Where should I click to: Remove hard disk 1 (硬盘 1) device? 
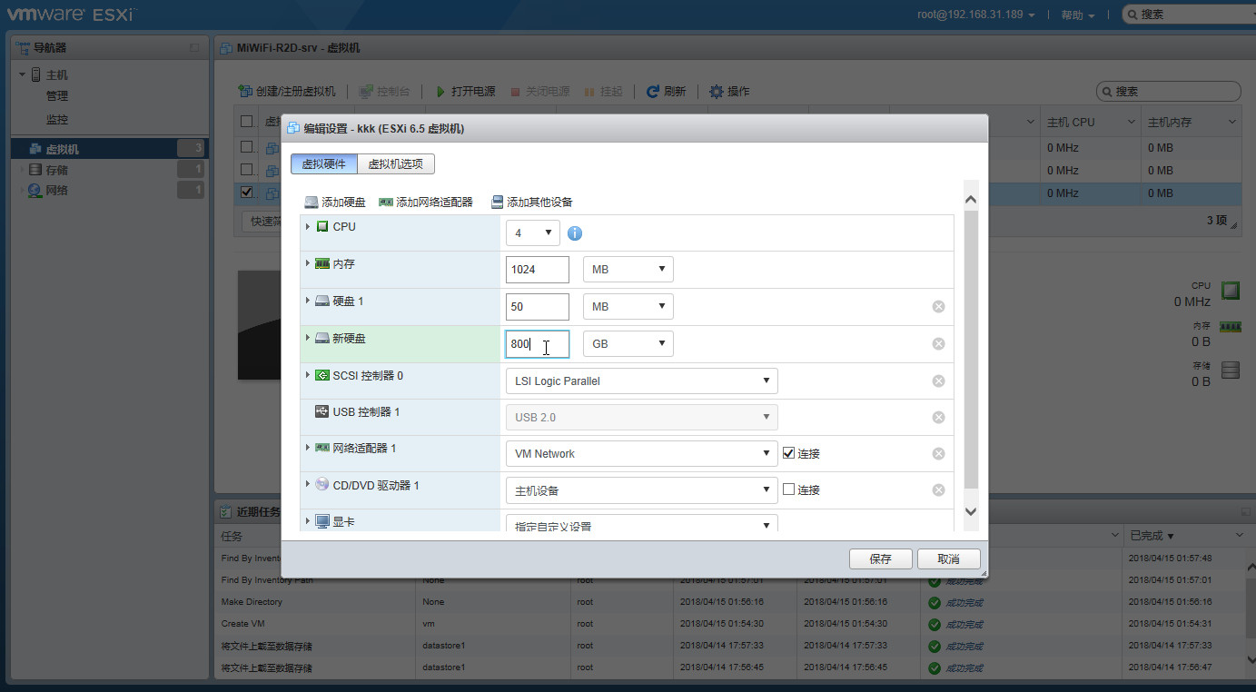(938, 307)
